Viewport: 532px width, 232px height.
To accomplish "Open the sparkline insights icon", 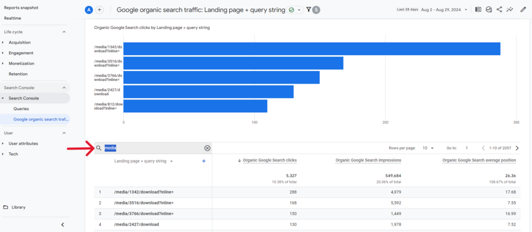I will [509, 10].
